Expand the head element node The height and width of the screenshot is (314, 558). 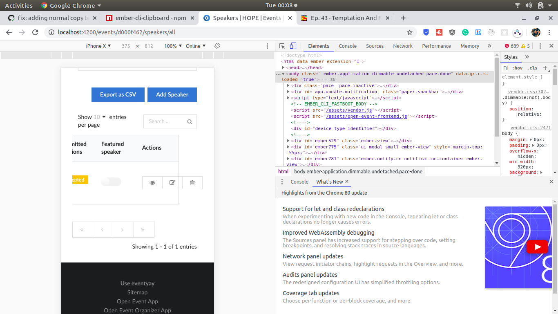(283, 67)
